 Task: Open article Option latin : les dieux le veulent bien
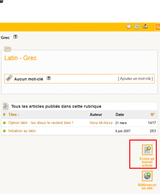(41, 123)
